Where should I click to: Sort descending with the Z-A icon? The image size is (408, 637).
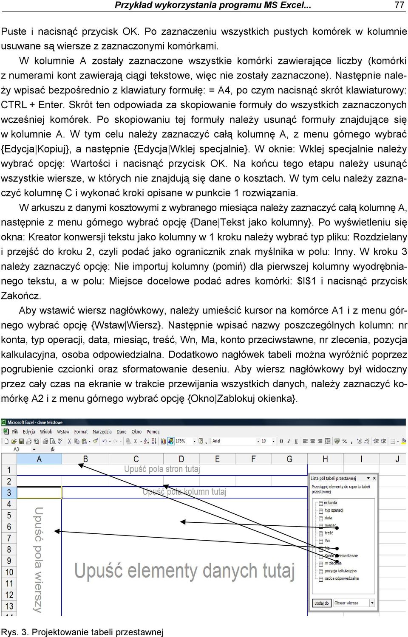154,441
